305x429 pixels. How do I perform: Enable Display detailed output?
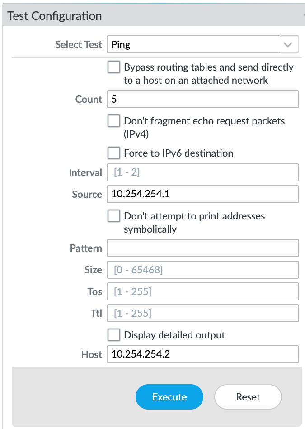114,335
